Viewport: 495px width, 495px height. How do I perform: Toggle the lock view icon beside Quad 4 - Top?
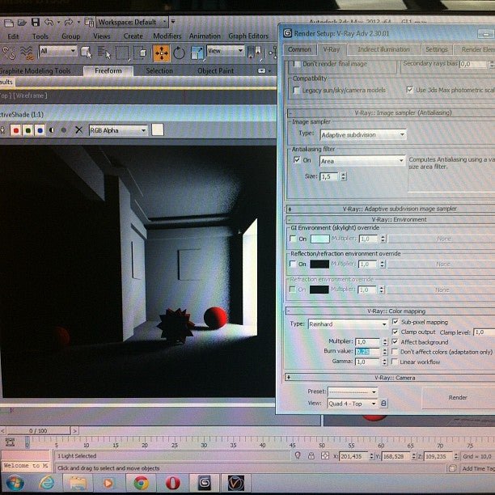click(383, 403)
